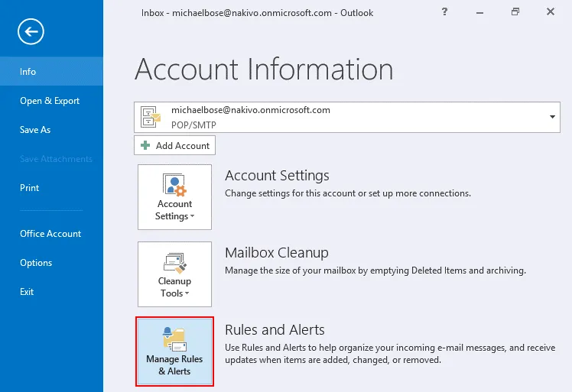
Task: Open the Account Settings dropdown button
Action: (x=174, y=196)
